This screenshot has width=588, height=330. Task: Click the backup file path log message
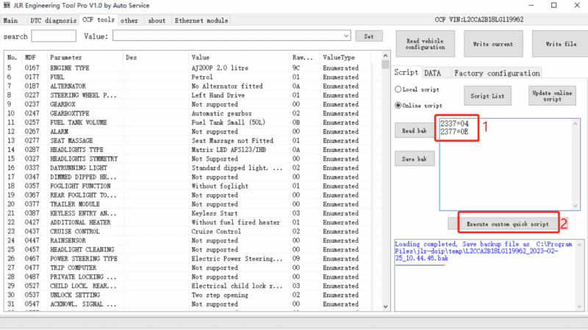point(484,251)
